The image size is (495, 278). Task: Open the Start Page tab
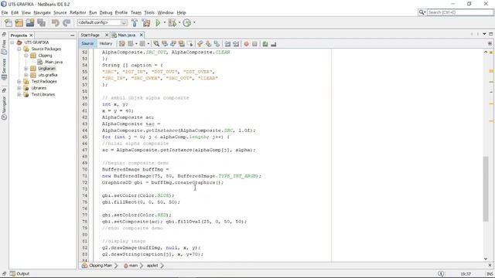(90, 35)
